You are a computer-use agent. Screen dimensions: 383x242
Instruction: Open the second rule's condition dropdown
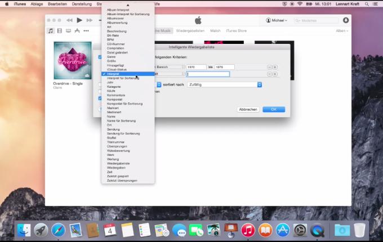click(170, 74)
